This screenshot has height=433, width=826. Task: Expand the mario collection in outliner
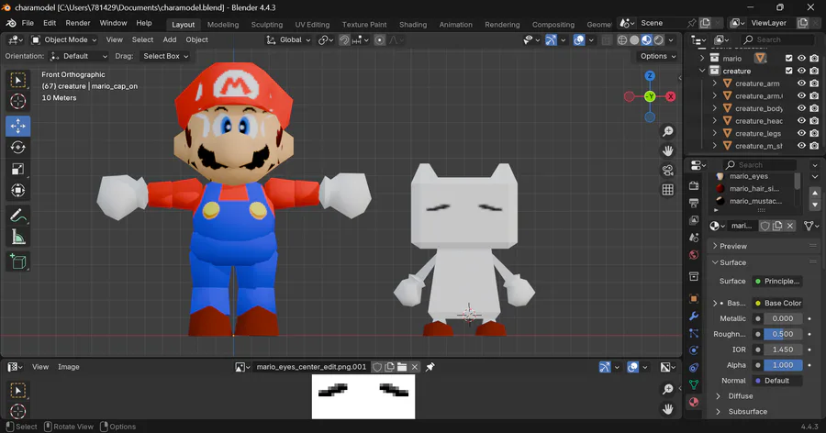(702, 59)
